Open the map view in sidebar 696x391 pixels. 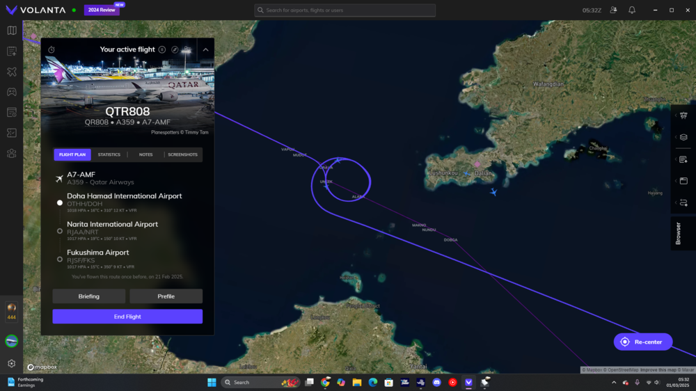pyautogui.click(x=11, y=31)
